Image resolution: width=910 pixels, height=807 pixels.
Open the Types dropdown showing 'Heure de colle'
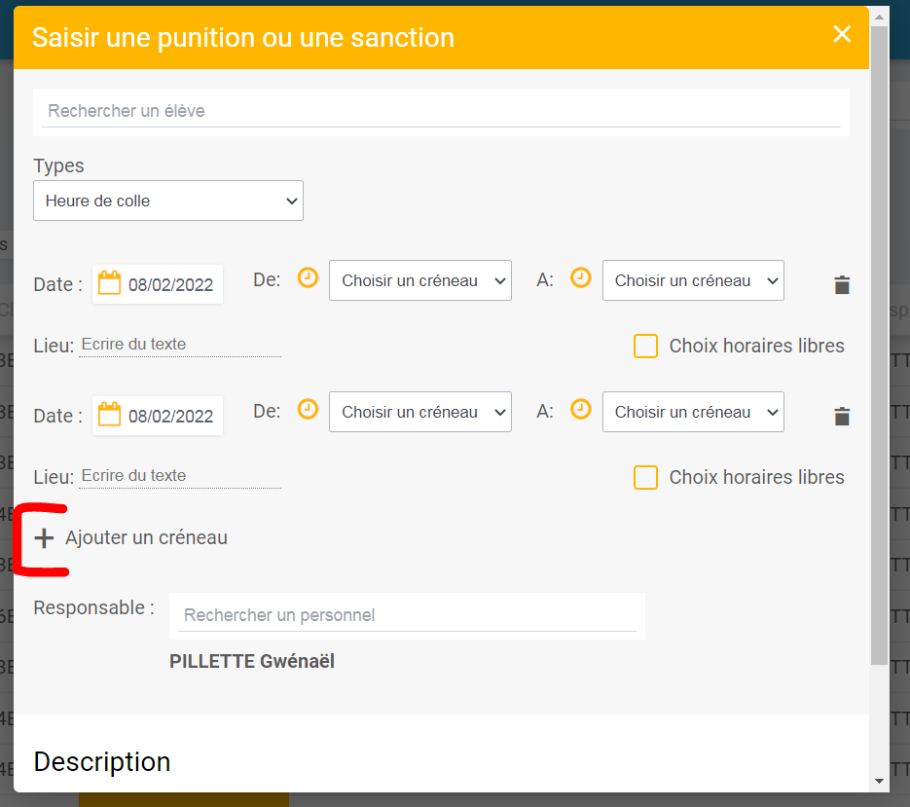coord(168,201)
